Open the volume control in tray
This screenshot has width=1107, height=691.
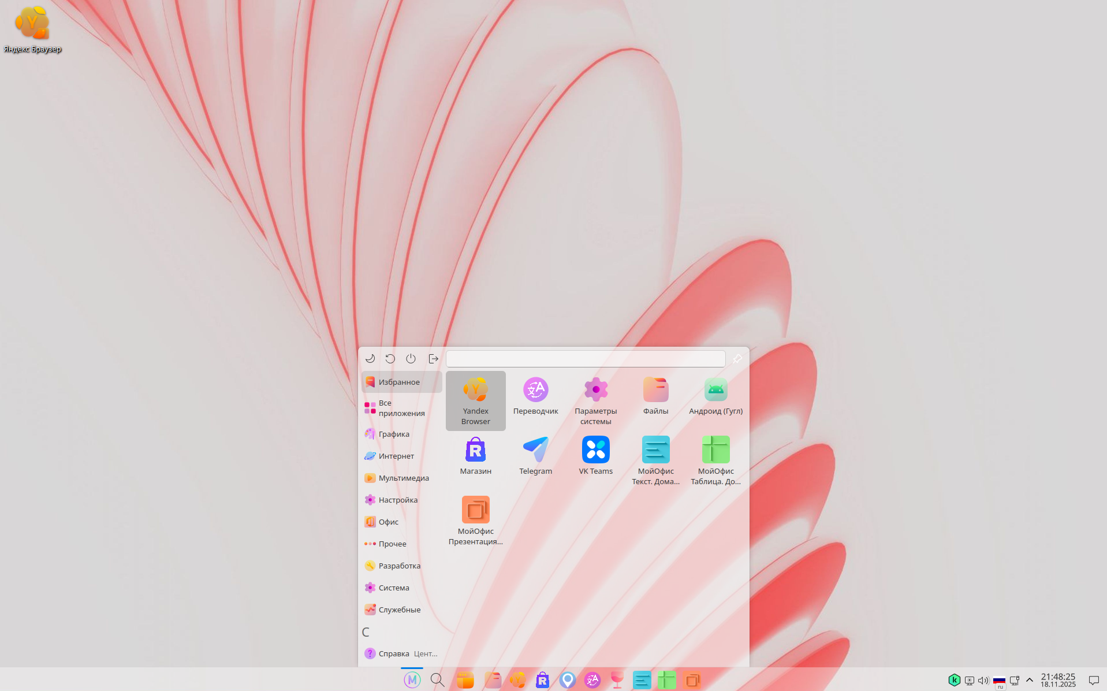tap(983, 680)
